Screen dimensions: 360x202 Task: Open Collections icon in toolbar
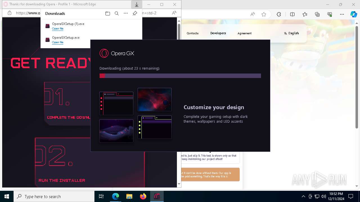(x=317, y=14)
